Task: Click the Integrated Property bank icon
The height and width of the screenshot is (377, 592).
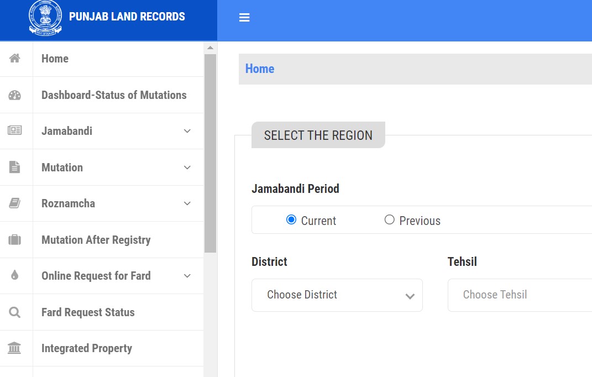Action: tap(16, 348)
